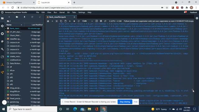Click the 2 vCPU + 4 GiB instance button
The image size is (199, 112).
pyautogui.click(x=115, y=21)
